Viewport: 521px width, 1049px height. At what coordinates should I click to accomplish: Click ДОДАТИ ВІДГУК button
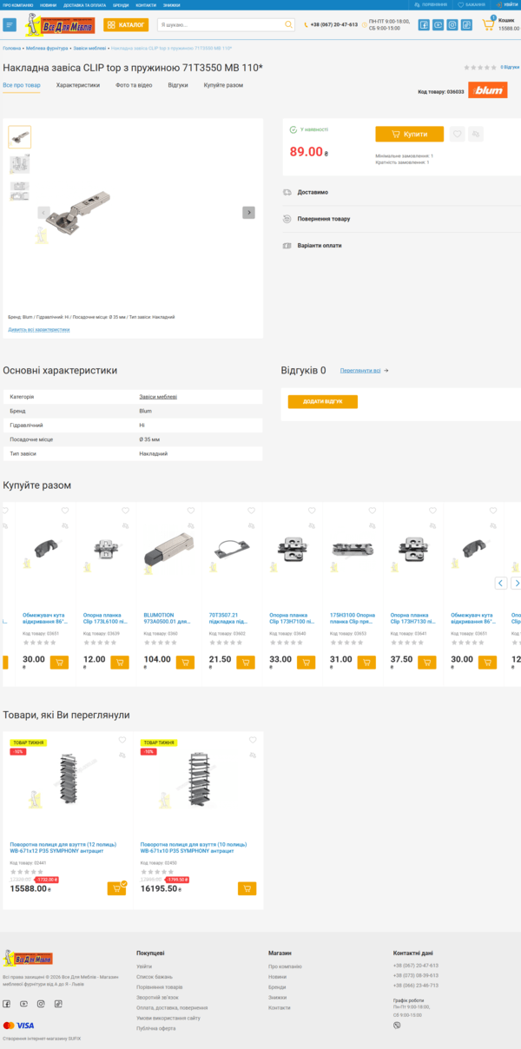point(323,402)
